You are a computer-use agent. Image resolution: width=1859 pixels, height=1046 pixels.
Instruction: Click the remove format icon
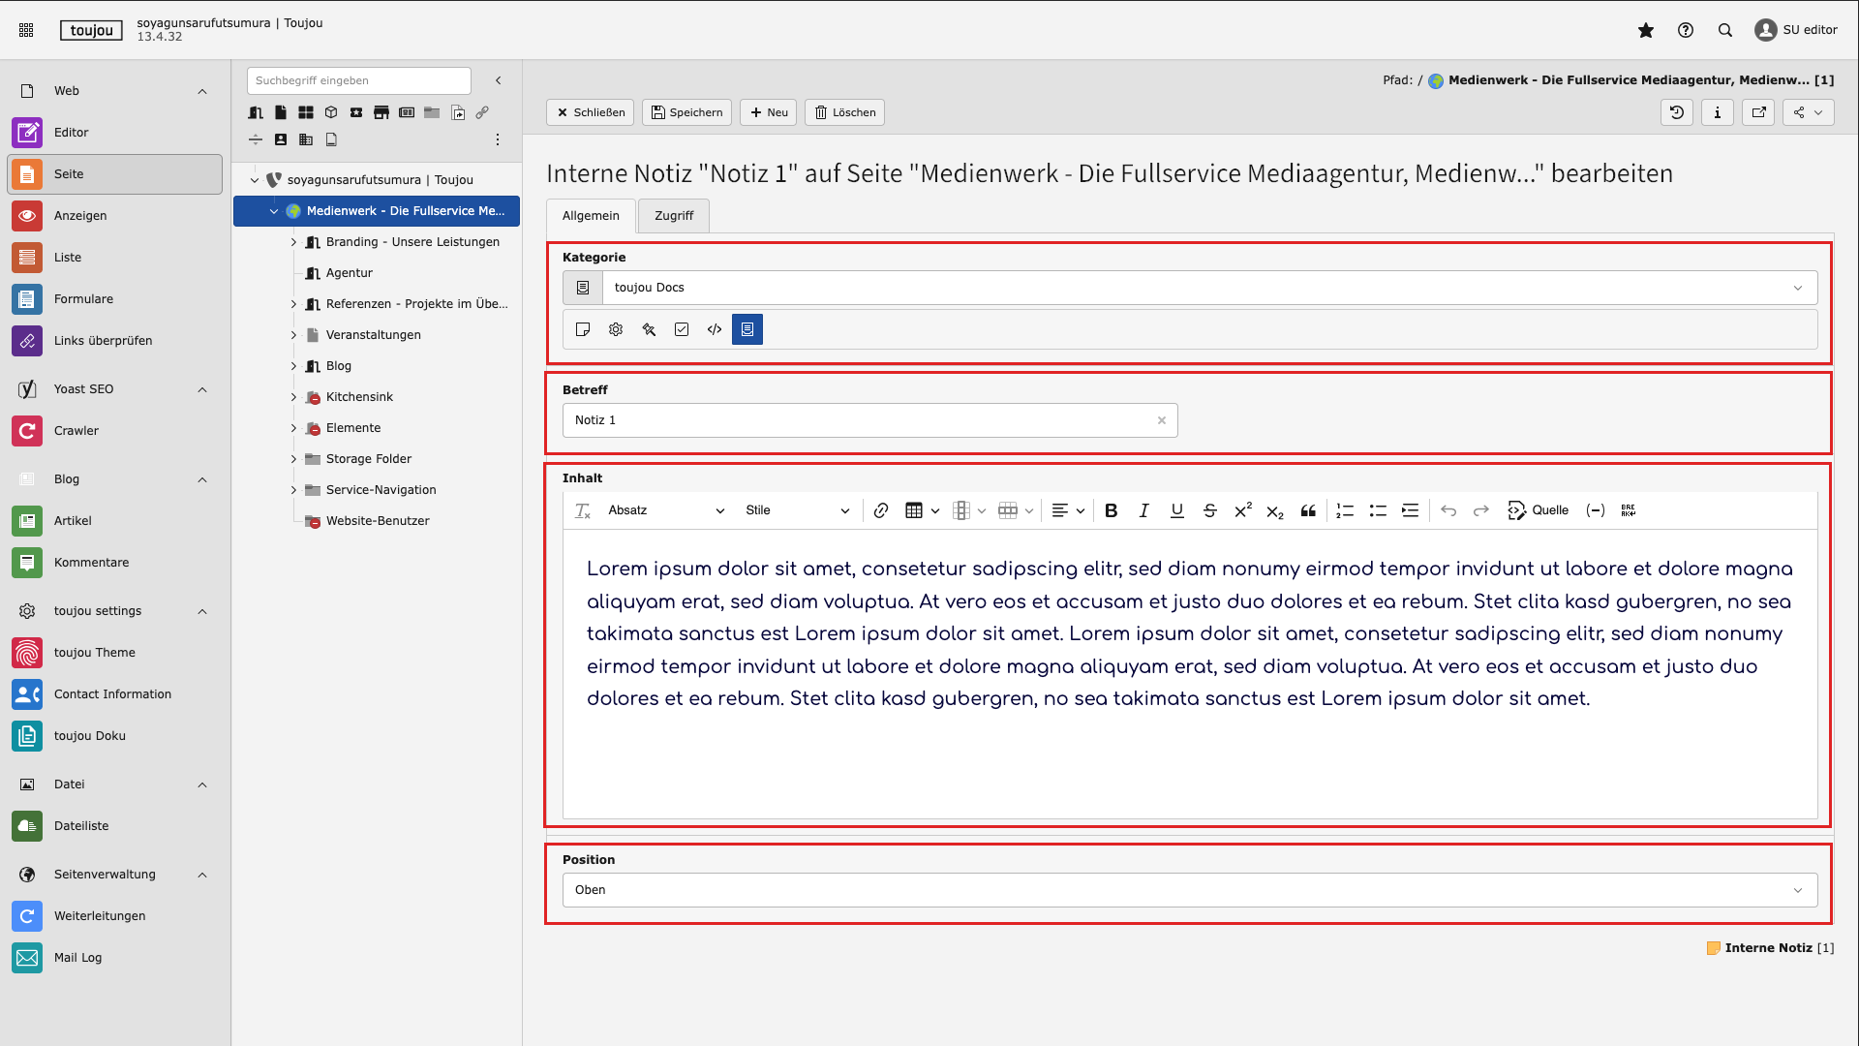pyautogui.click(x=583, y=510)
